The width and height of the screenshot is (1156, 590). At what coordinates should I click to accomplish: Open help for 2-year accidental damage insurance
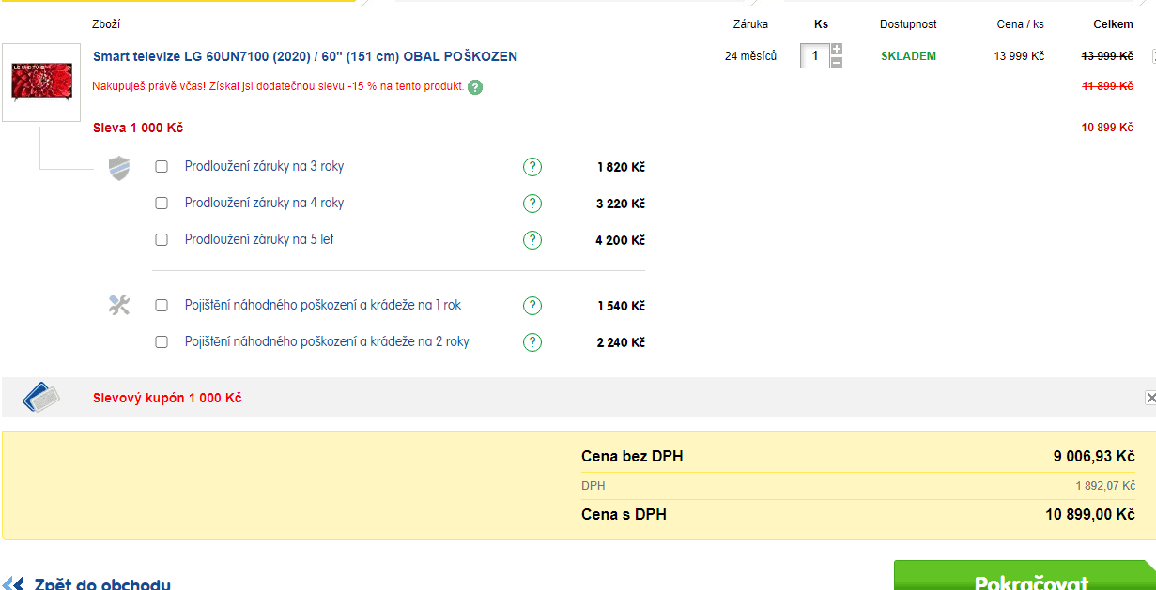tap(532, 342)
